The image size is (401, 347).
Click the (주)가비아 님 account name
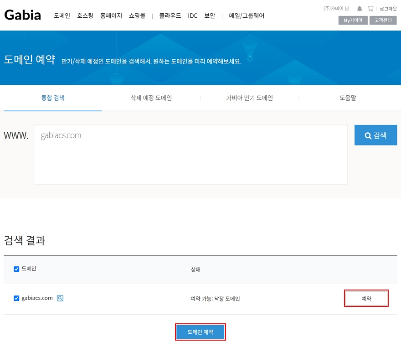tap(336, 9)
